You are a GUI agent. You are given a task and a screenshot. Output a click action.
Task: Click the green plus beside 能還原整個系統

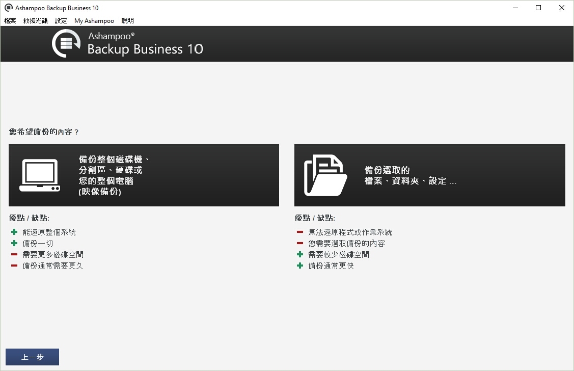coord(14,232)
